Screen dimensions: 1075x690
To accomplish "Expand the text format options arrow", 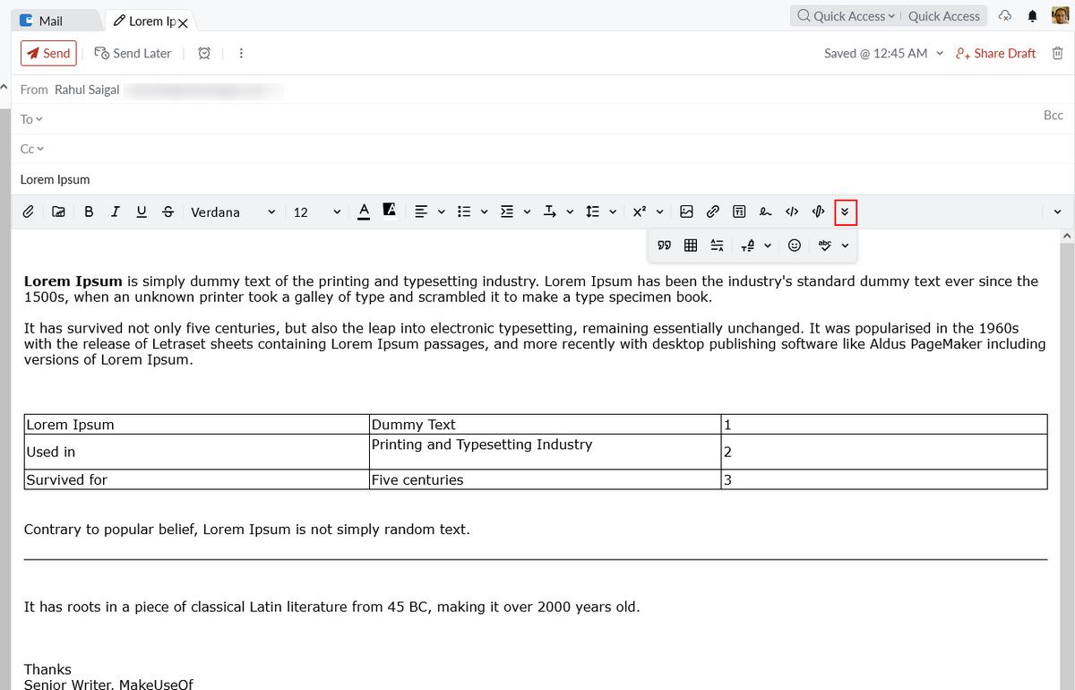I will pyautogui.click(x=768, y=245).
